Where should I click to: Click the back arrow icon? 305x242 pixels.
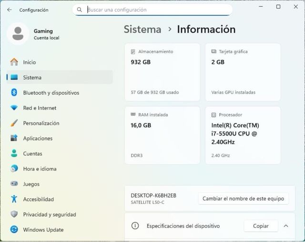point(10,10)
